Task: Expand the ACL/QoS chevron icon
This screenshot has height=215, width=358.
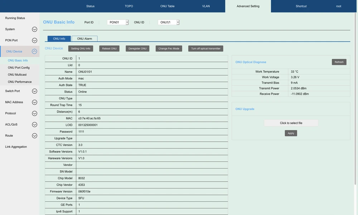Action: (34, 125)
